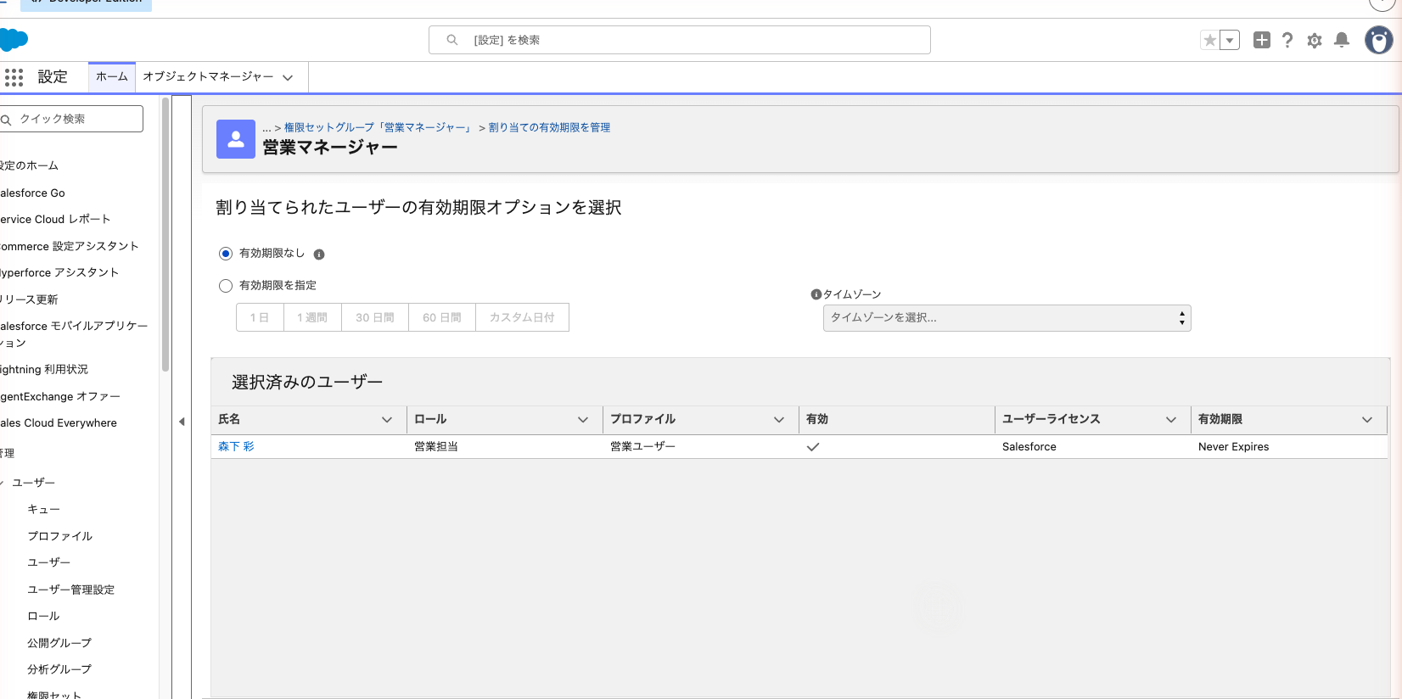This screenshot has width=1402, height=699.
Task: Open Salesforce Go in the sidebar
Action: (32, 193)
